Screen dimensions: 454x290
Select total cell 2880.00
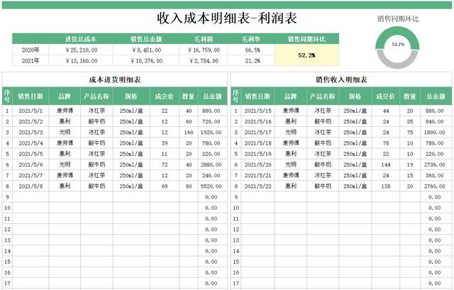tap(211, 164)
